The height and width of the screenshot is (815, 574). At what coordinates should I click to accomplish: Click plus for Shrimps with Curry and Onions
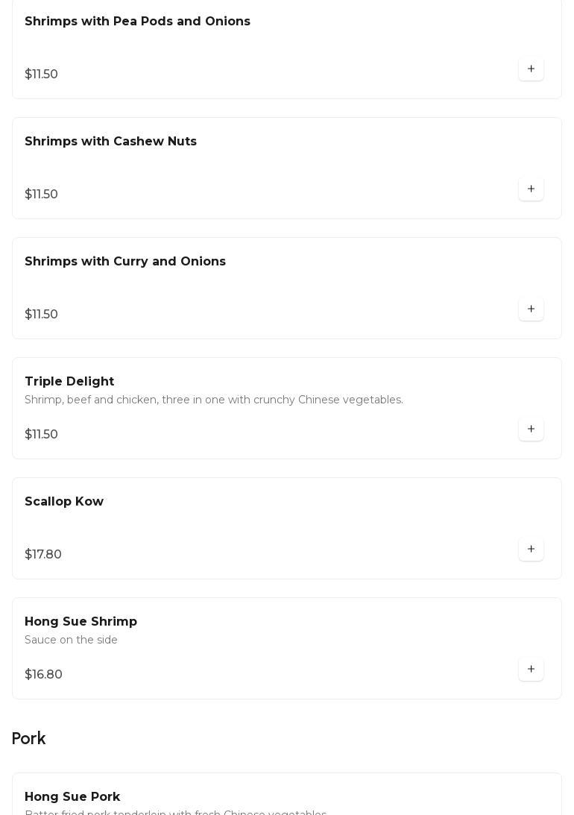531,309
